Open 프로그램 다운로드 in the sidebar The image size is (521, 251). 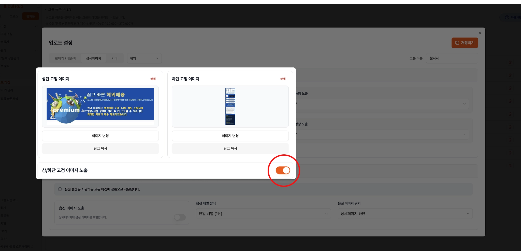(9, 200)
